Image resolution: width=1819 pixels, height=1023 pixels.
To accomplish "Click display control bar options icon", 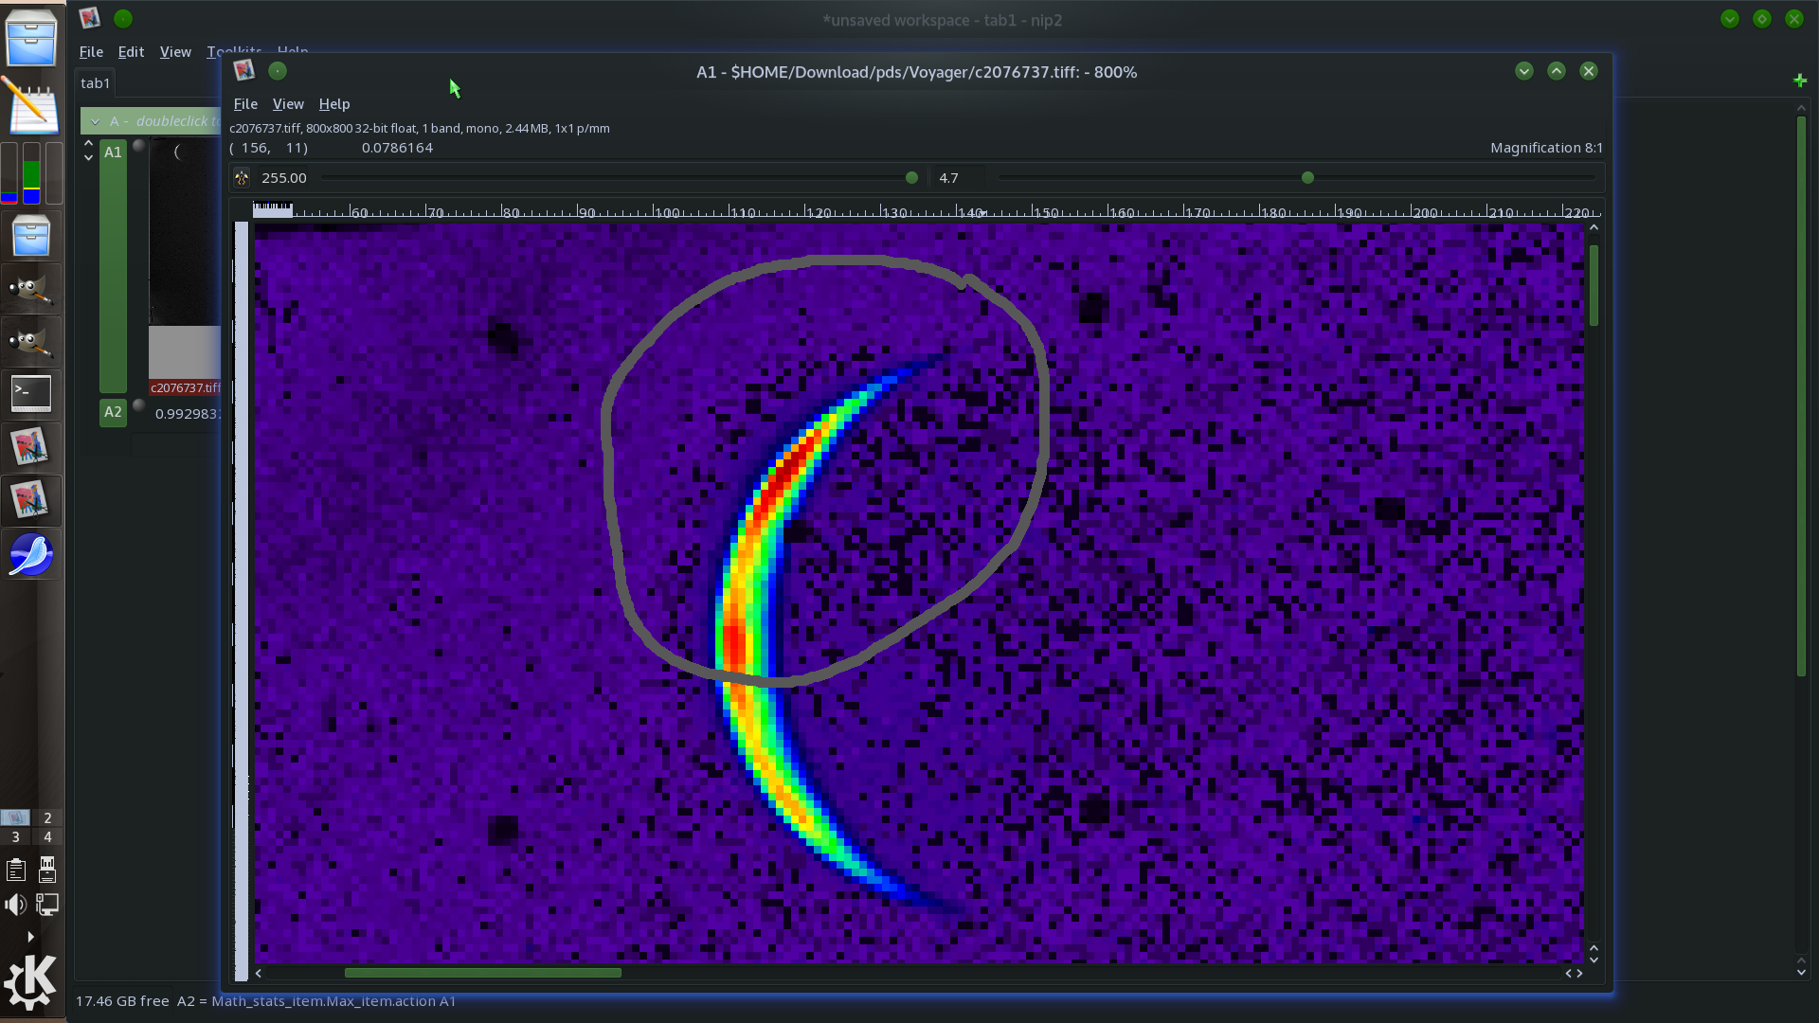I will point(242,178).
